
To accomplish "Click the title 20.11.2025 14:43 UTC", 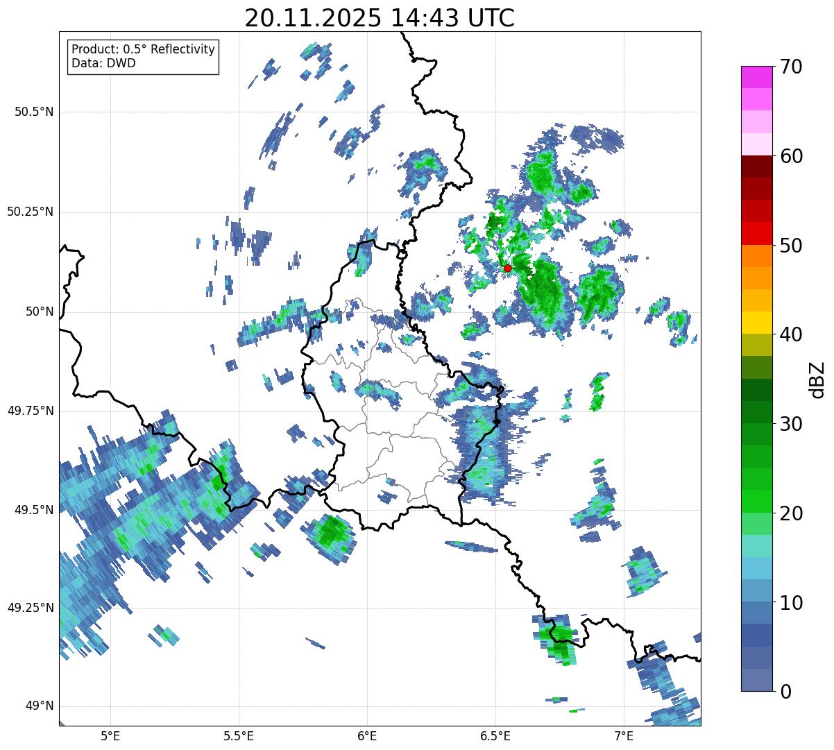I will [380, 18].
